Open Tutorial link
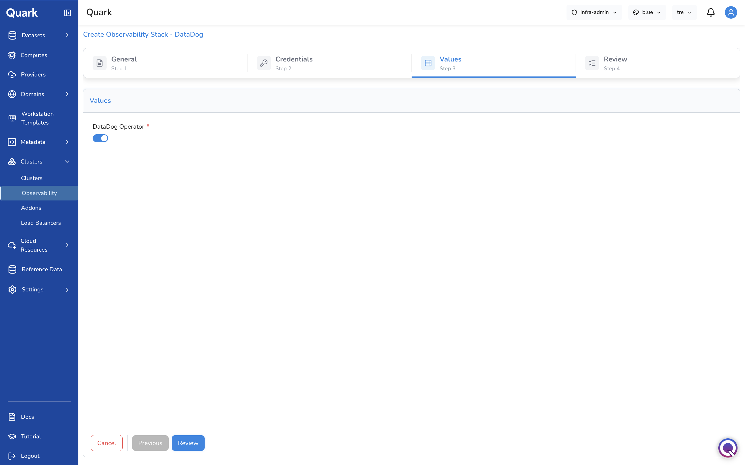Viewport: 745px width, 465px height. coord(31,436)
